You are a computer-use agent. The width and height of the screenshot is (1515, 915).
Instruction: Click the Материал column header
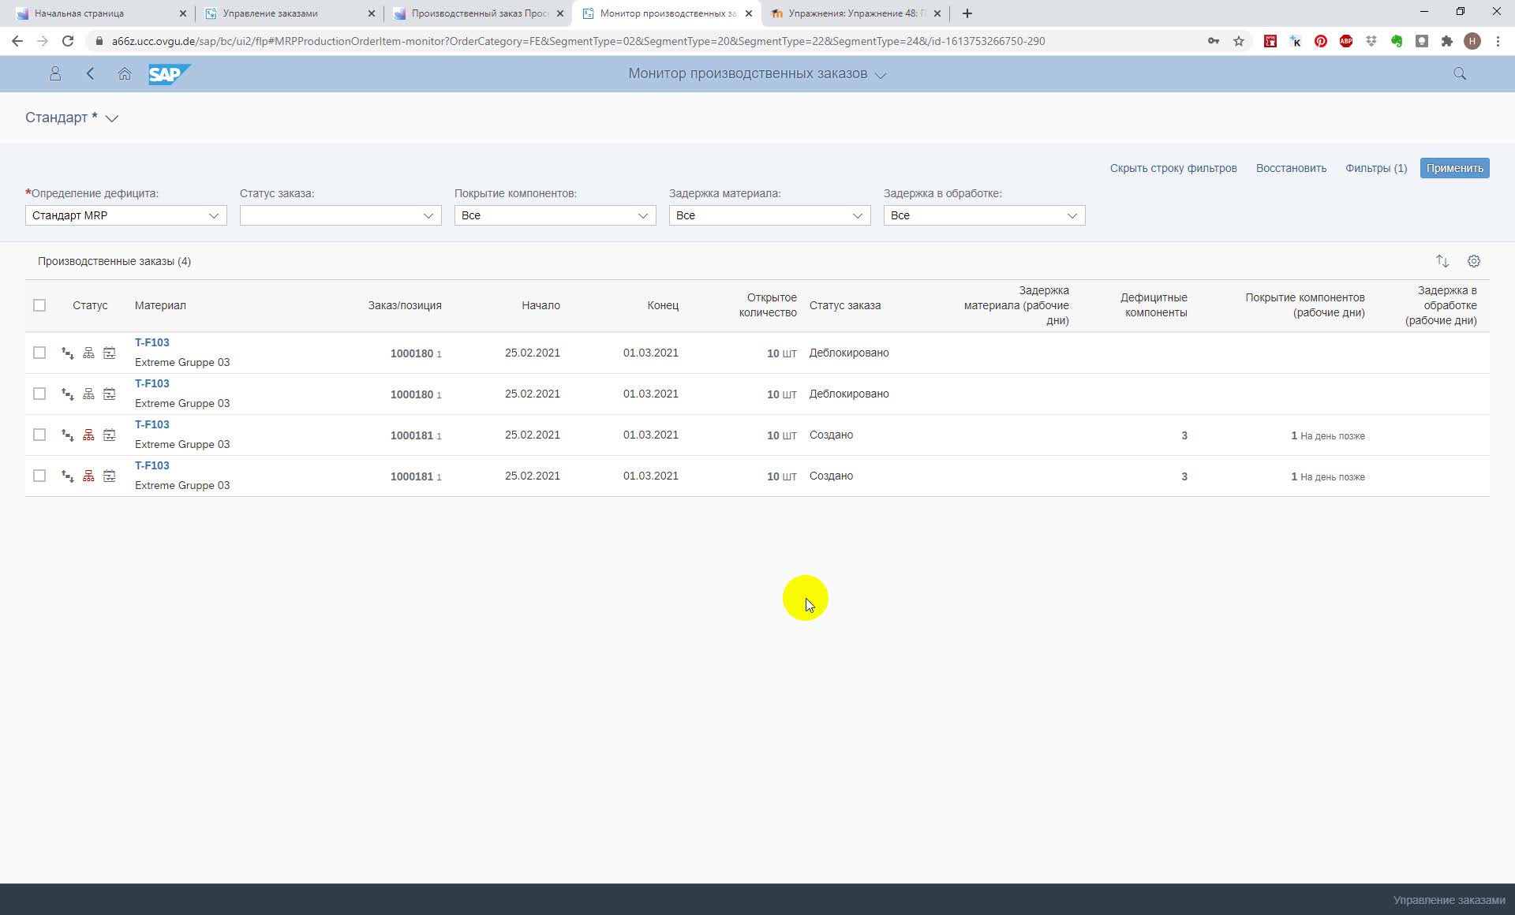pyautogui.click(x=160, y=305)
